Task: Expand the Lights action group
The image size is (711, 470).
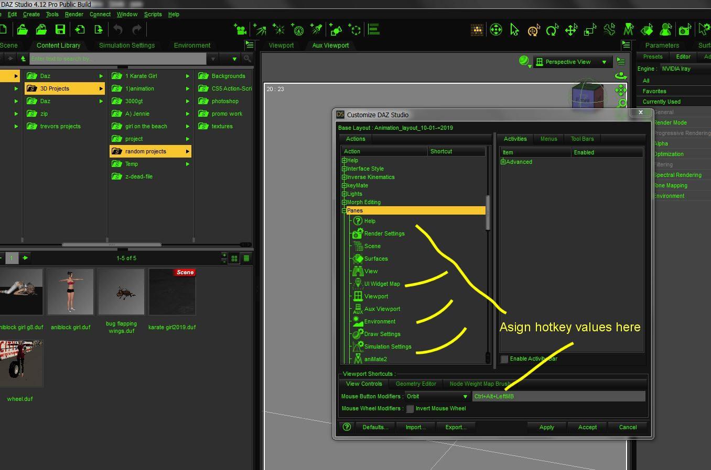Action: pos(344,194)
